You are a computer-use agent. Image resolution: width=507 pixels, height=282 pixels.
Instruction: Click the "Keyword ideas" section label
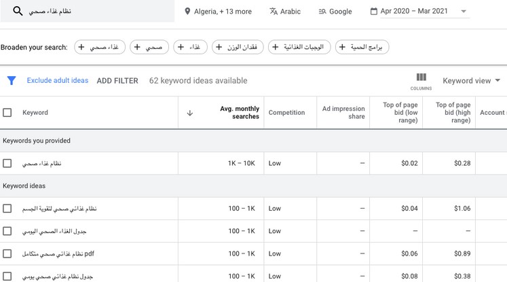click(24, 186)
